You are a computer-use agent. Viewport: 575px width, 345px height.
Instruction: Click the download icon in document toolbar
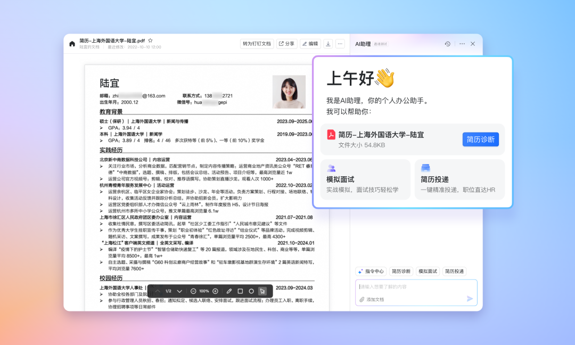pyautogui.click(x=328, y=44)
